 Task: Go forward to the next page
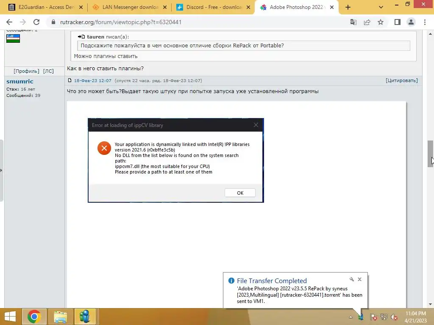(23, 22)
